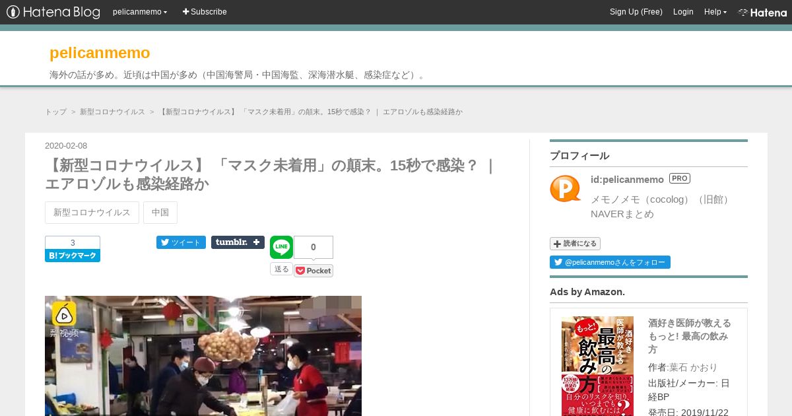Select the プロフィール sidebar heading
Screen dimensions: 792x416
(x=579, y=156)
